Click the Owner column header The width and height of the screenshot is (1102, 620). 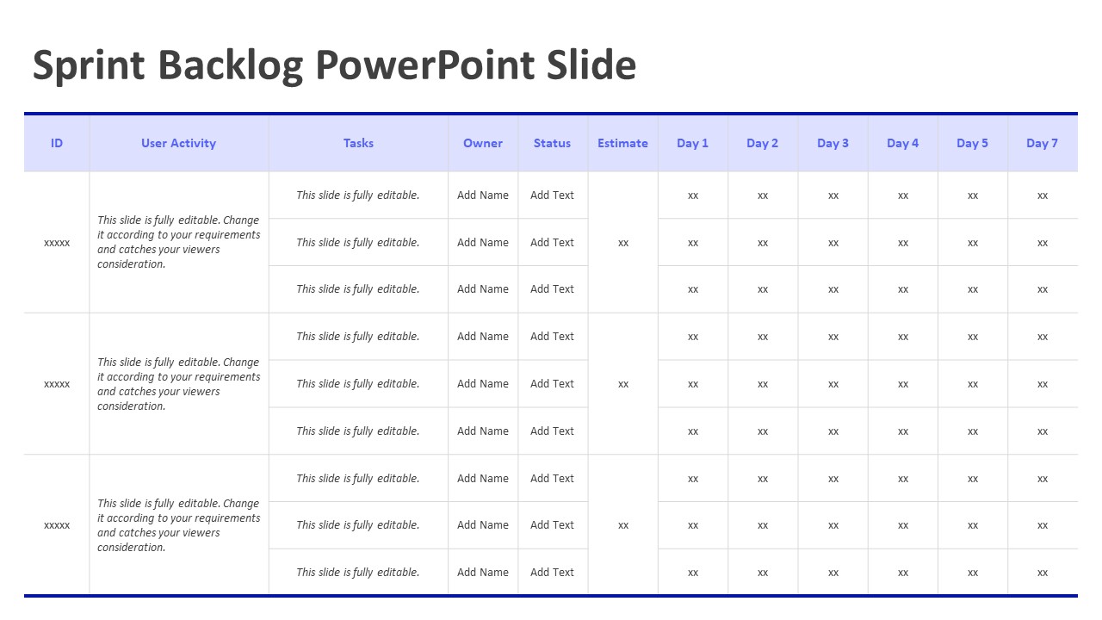point(483,144)
